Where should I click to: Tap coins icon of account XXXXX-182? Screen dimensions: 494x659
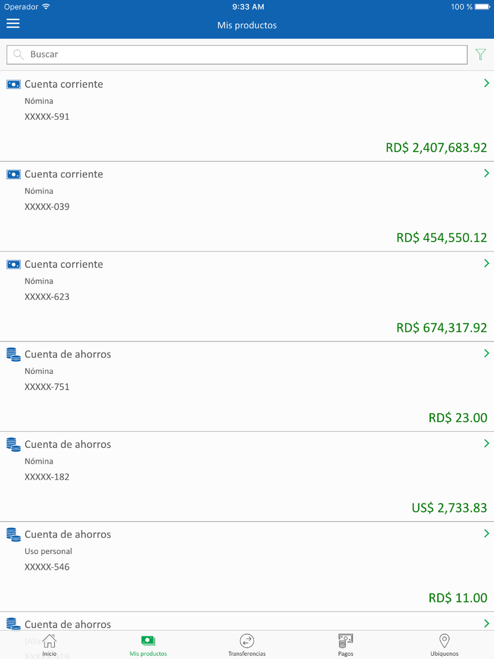pos(13,445)
